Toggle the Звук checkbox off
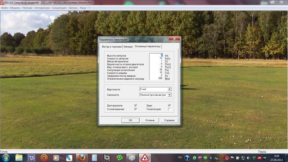 click(x=170, y=105)
